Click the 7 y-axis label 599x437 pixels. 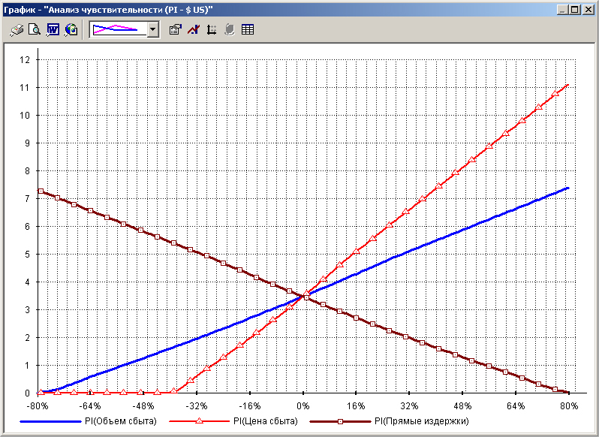27,199
